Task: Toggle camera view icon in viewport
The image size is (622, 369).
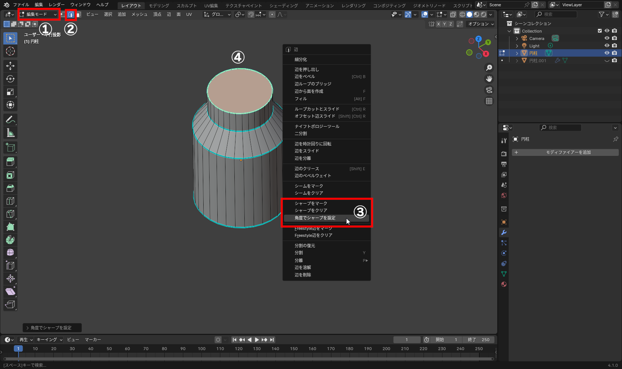Action: pos(489,90)
